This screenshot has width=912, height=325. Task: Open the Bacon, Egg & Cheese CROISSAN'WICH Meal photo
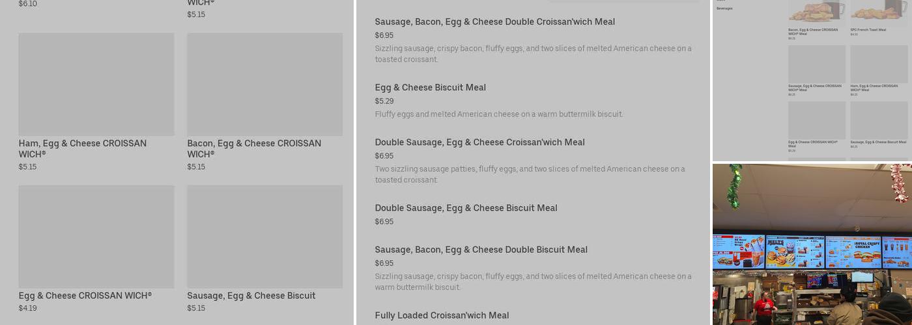[x=817, y=11]
